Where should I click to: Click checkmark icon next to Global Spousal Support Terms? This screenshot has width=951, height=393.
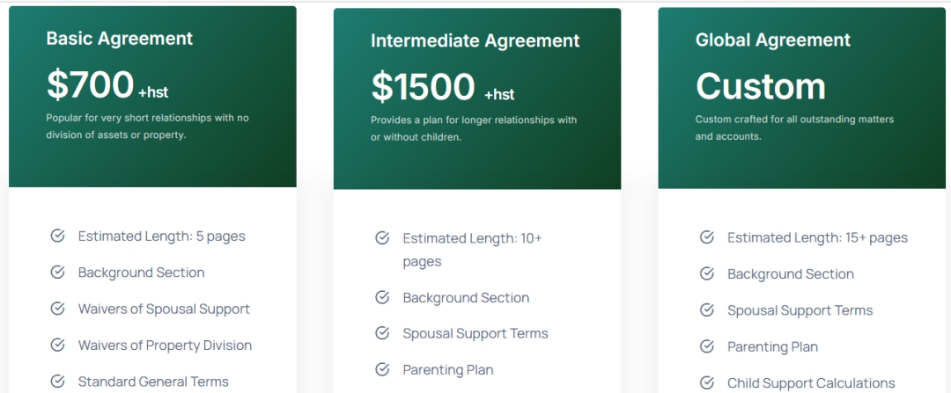706,310
